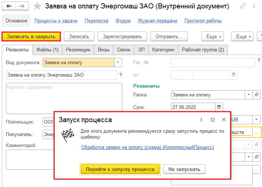
Task: Go back with the left arrow button
Action: (x=9, y=6)
